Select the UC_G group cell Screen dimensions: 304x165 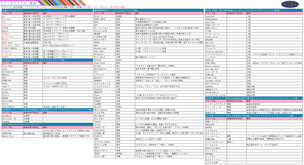pyautogui.click(x=12, y=77)
